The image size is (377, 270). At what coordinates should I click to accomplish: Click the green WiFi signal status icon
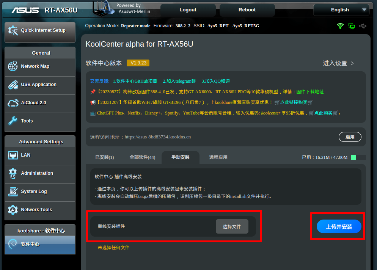340,26
